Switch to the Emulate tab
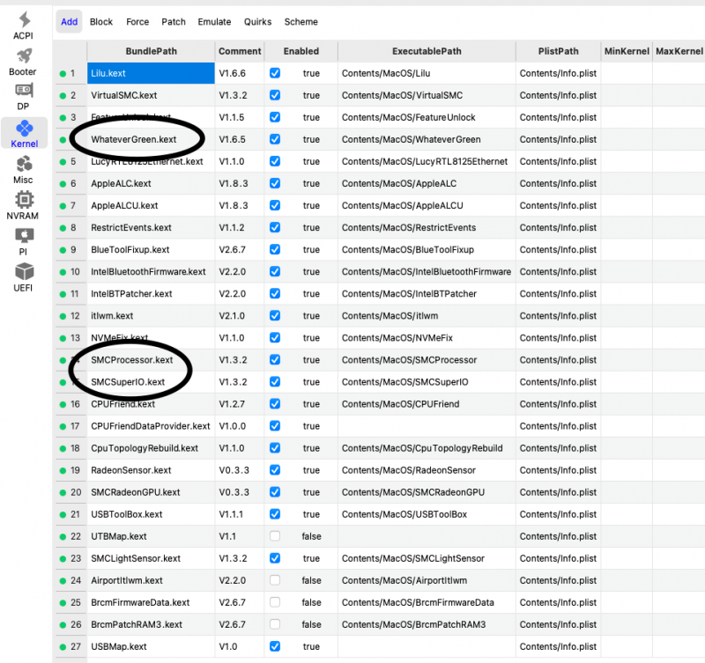Screen dimensions: 705x663 214,21
